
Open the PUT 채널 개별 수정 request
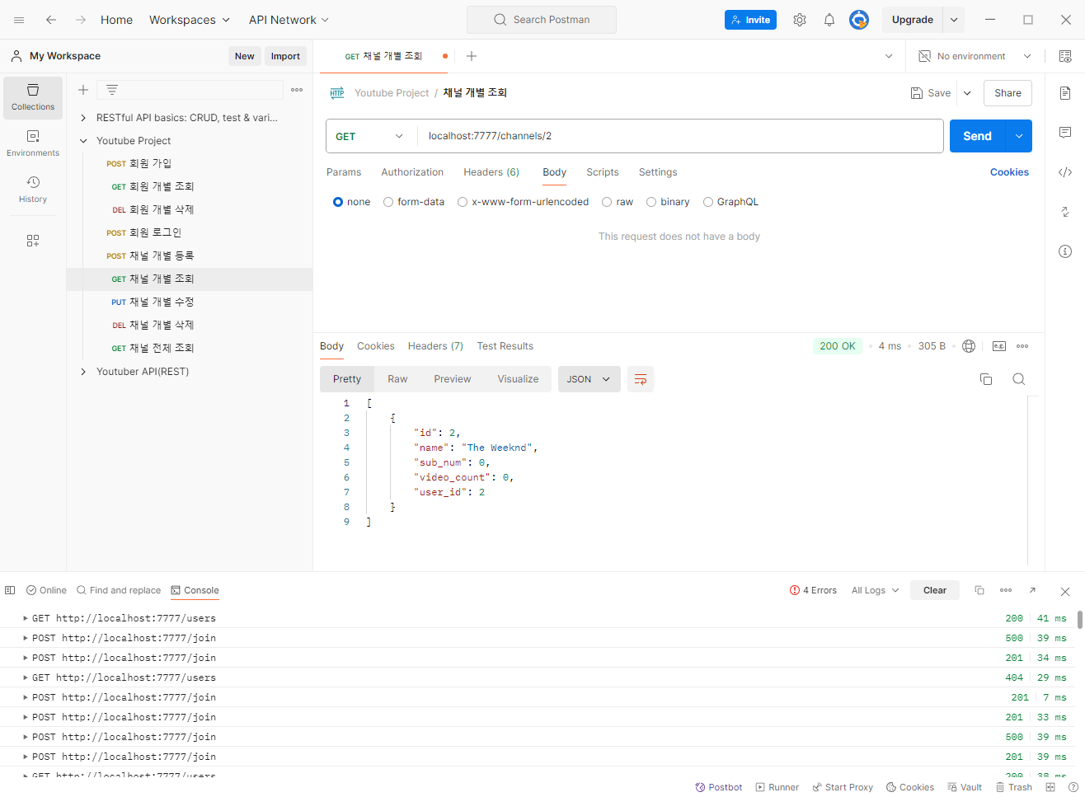(x=190, y=302)
